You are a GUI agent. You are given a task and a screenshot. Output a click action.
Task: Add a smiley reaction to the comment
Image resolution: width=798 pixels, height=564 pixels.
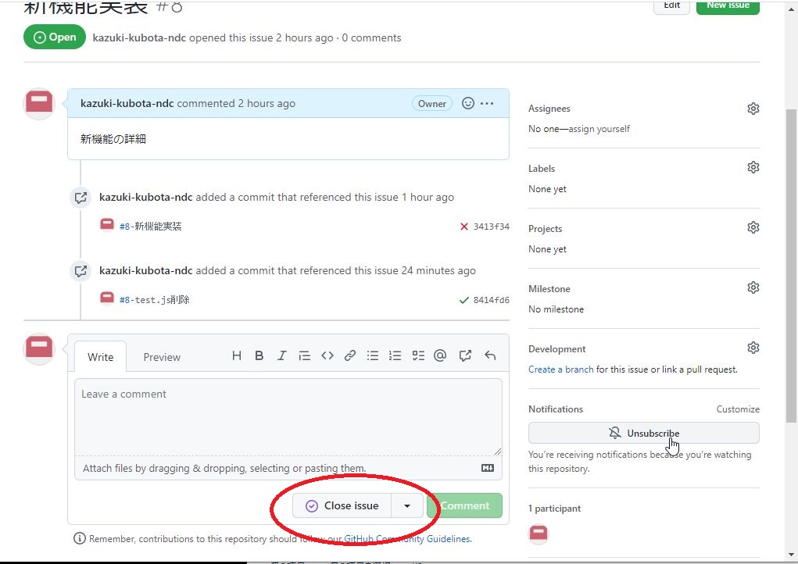467,102
